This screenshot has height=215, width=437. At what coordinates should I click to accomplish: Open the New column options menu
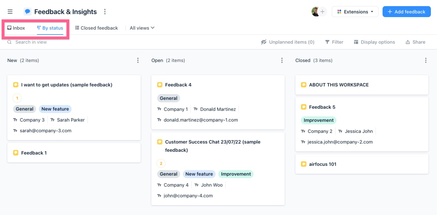[138, 60]
